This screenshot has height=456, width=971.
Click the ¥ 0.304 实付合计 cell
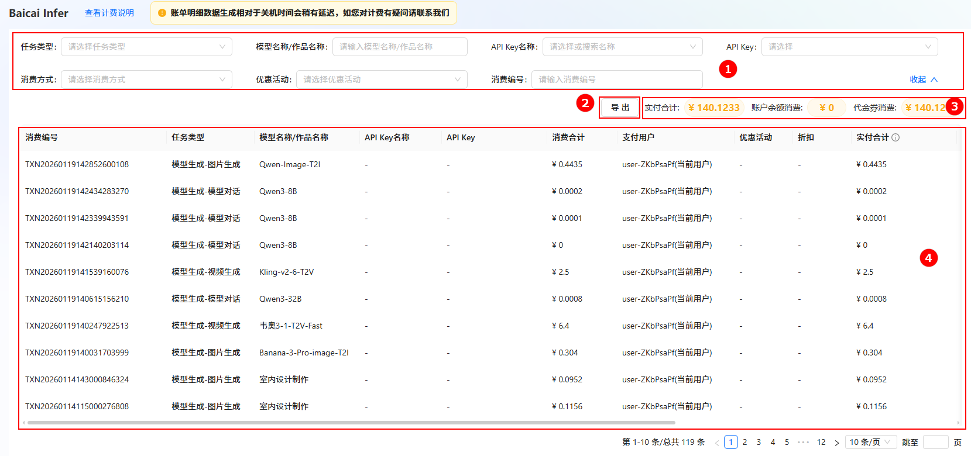pos(869,353)
